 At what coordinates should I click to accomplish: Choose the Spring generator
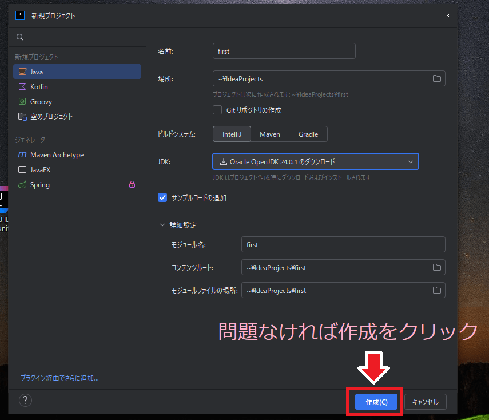[x=77, y=185]
